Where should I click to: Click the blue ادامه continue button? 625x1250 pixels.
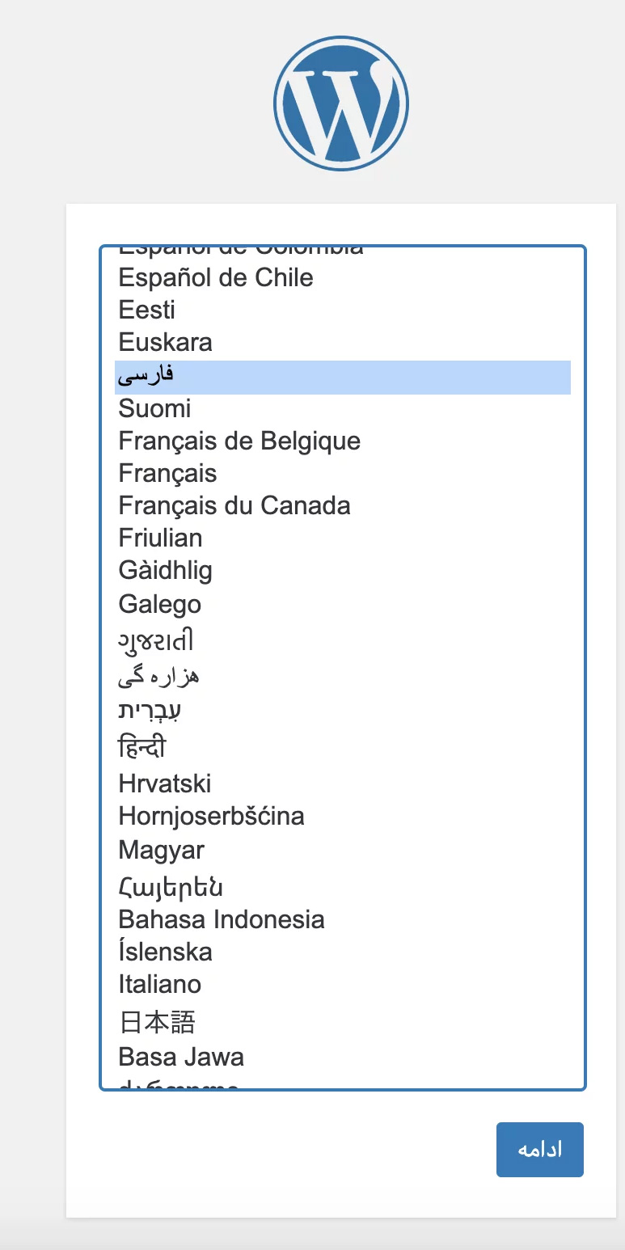click(x=540, y=1150)
